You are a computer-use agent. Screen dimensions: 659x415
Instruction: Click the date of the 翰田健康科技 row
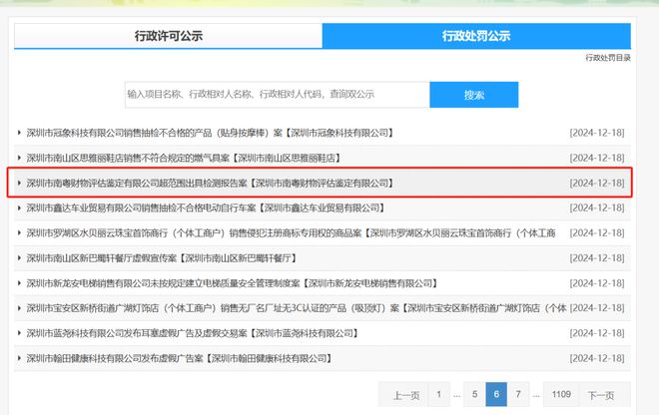pyautogui.click(x=597, y=358)
